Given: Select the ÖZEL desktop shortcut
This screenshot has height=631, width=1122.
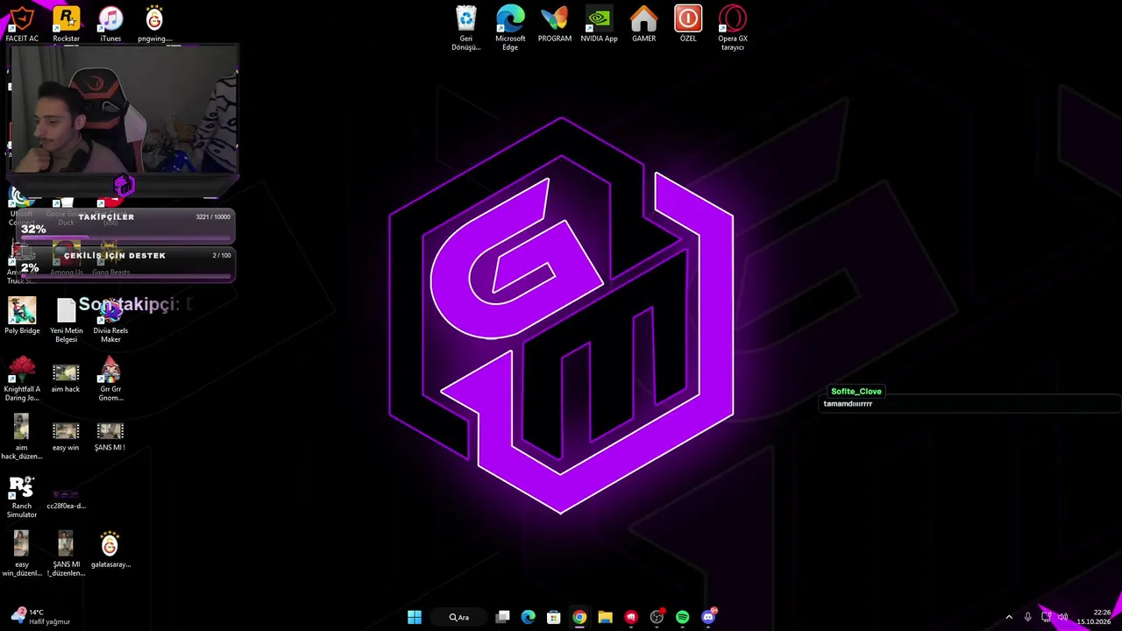Looking at the screenshot, I should (688, 24).
